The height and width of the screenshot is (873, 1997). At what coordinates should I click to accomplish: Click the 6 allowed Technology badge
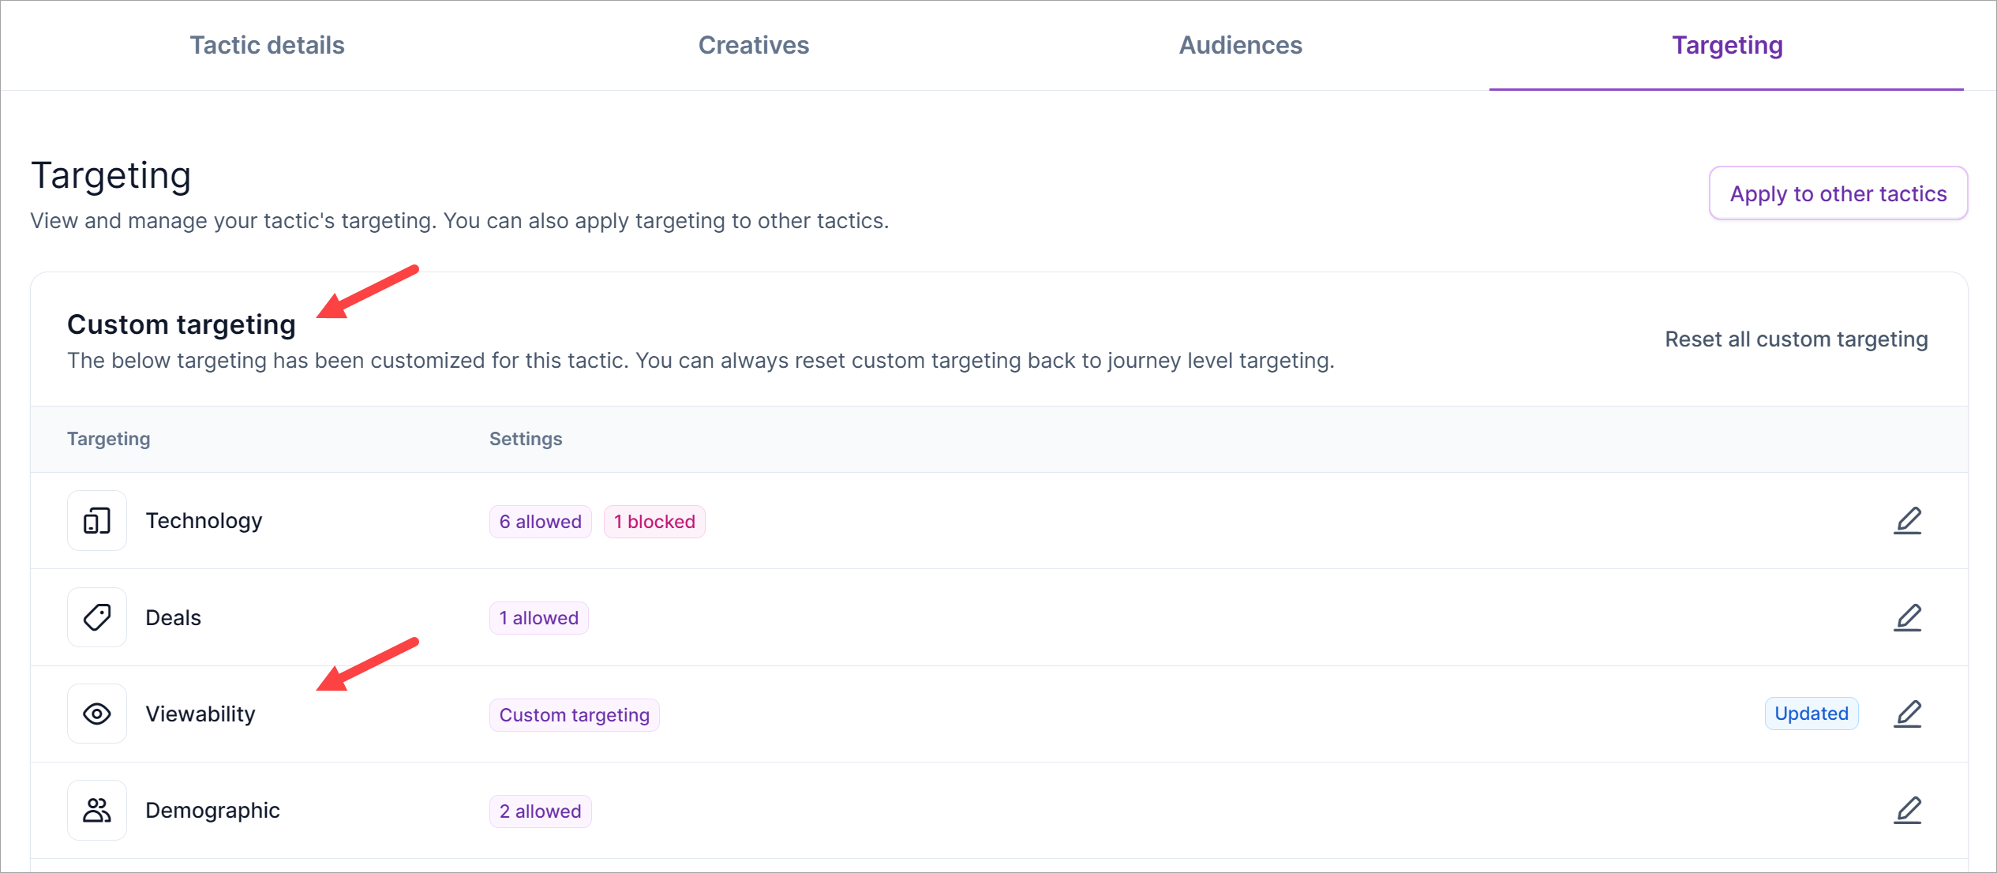[540, 522]
